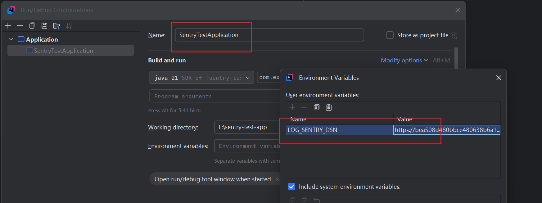Click Name column header in variables table

click(340, 119)
